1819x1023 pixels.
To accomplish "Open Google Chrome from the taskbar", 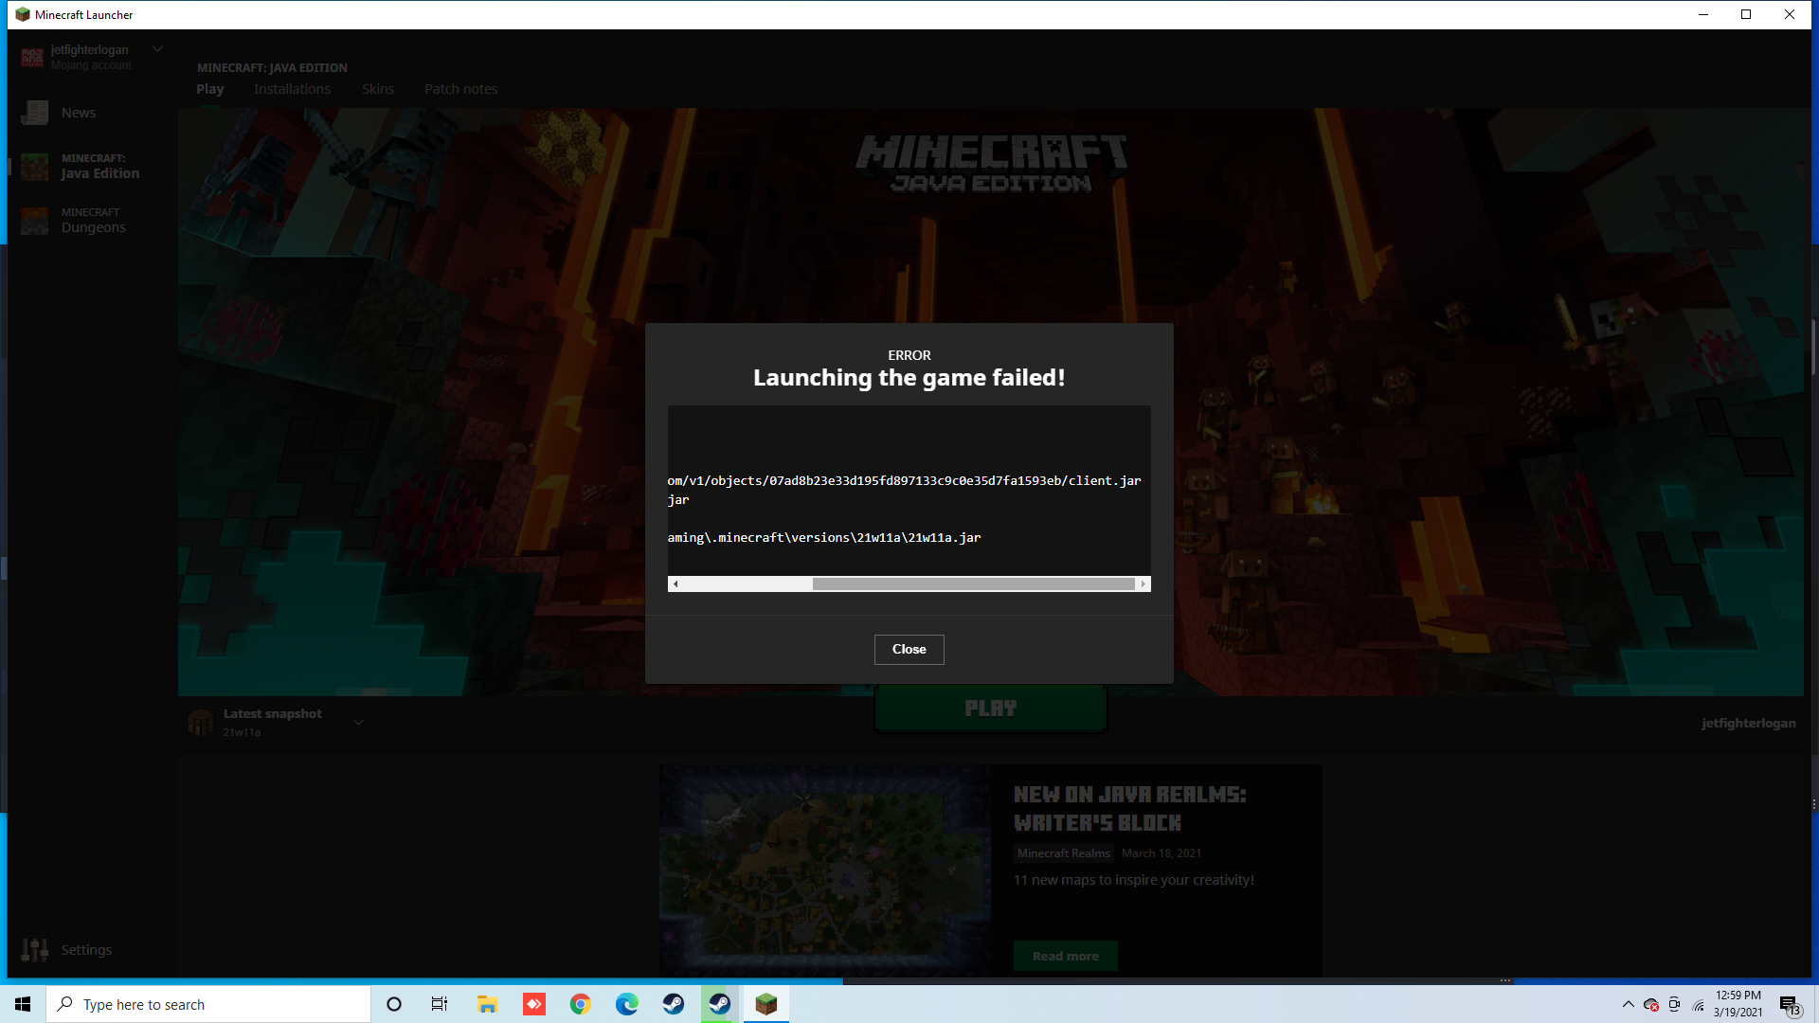I will pyautogui.click(x=581, y=1004).
